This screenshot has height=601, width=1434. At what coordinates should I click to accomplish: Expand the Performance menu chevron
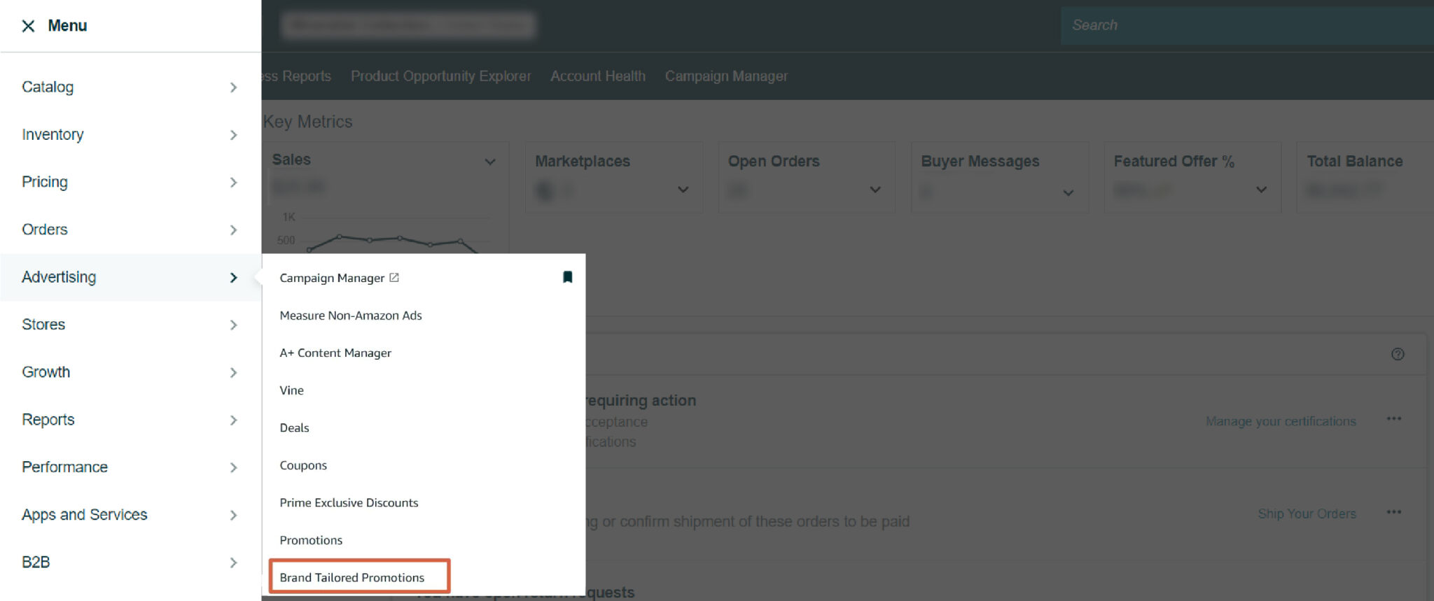pos(233,468)
